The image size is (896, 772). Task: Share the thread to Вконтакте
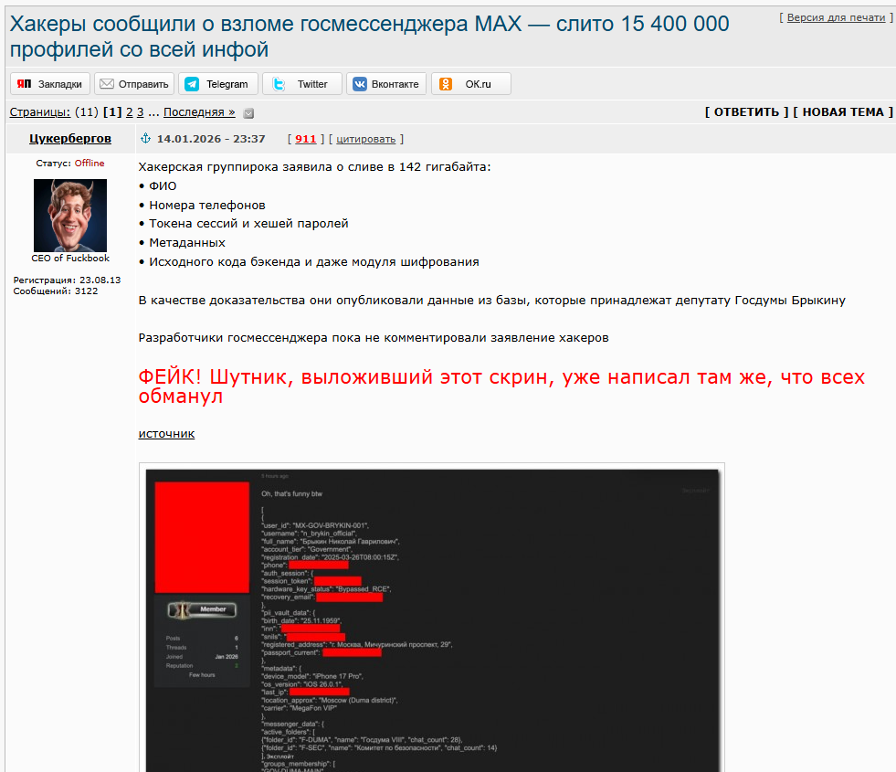[x=386, y=84]
